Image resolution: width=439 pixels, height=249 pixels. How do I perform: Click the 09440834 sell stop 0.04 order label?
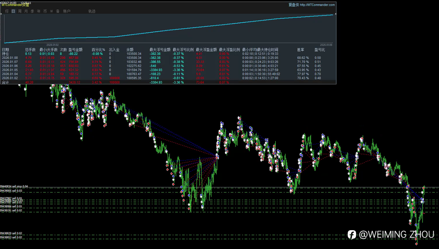coord(14,186)
